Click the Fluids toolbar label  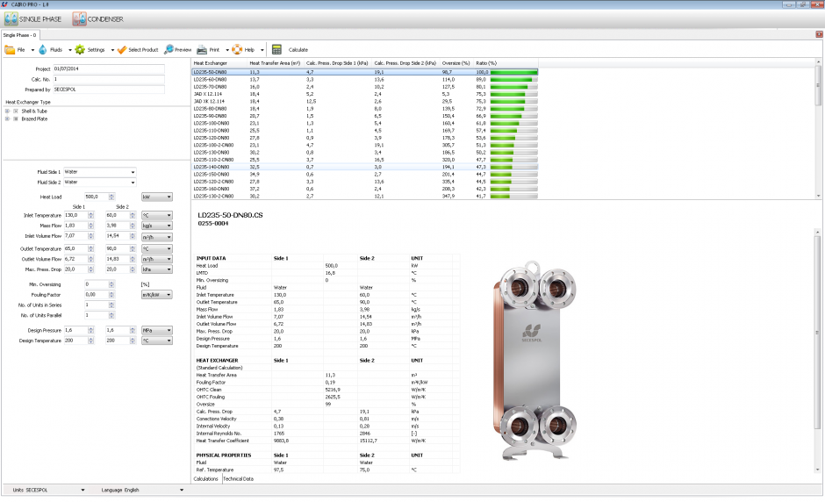click(x=56, y=49)
